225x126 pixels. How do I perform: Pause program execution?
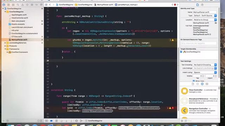tap(57, 121)
